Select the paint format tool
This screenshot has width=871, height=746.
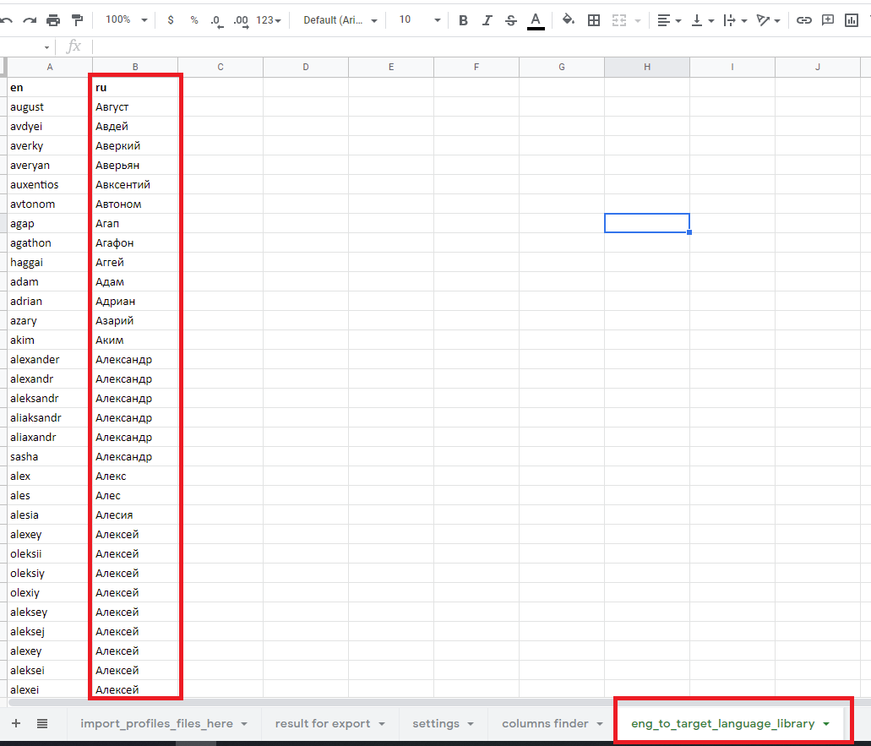pos(77,19)
